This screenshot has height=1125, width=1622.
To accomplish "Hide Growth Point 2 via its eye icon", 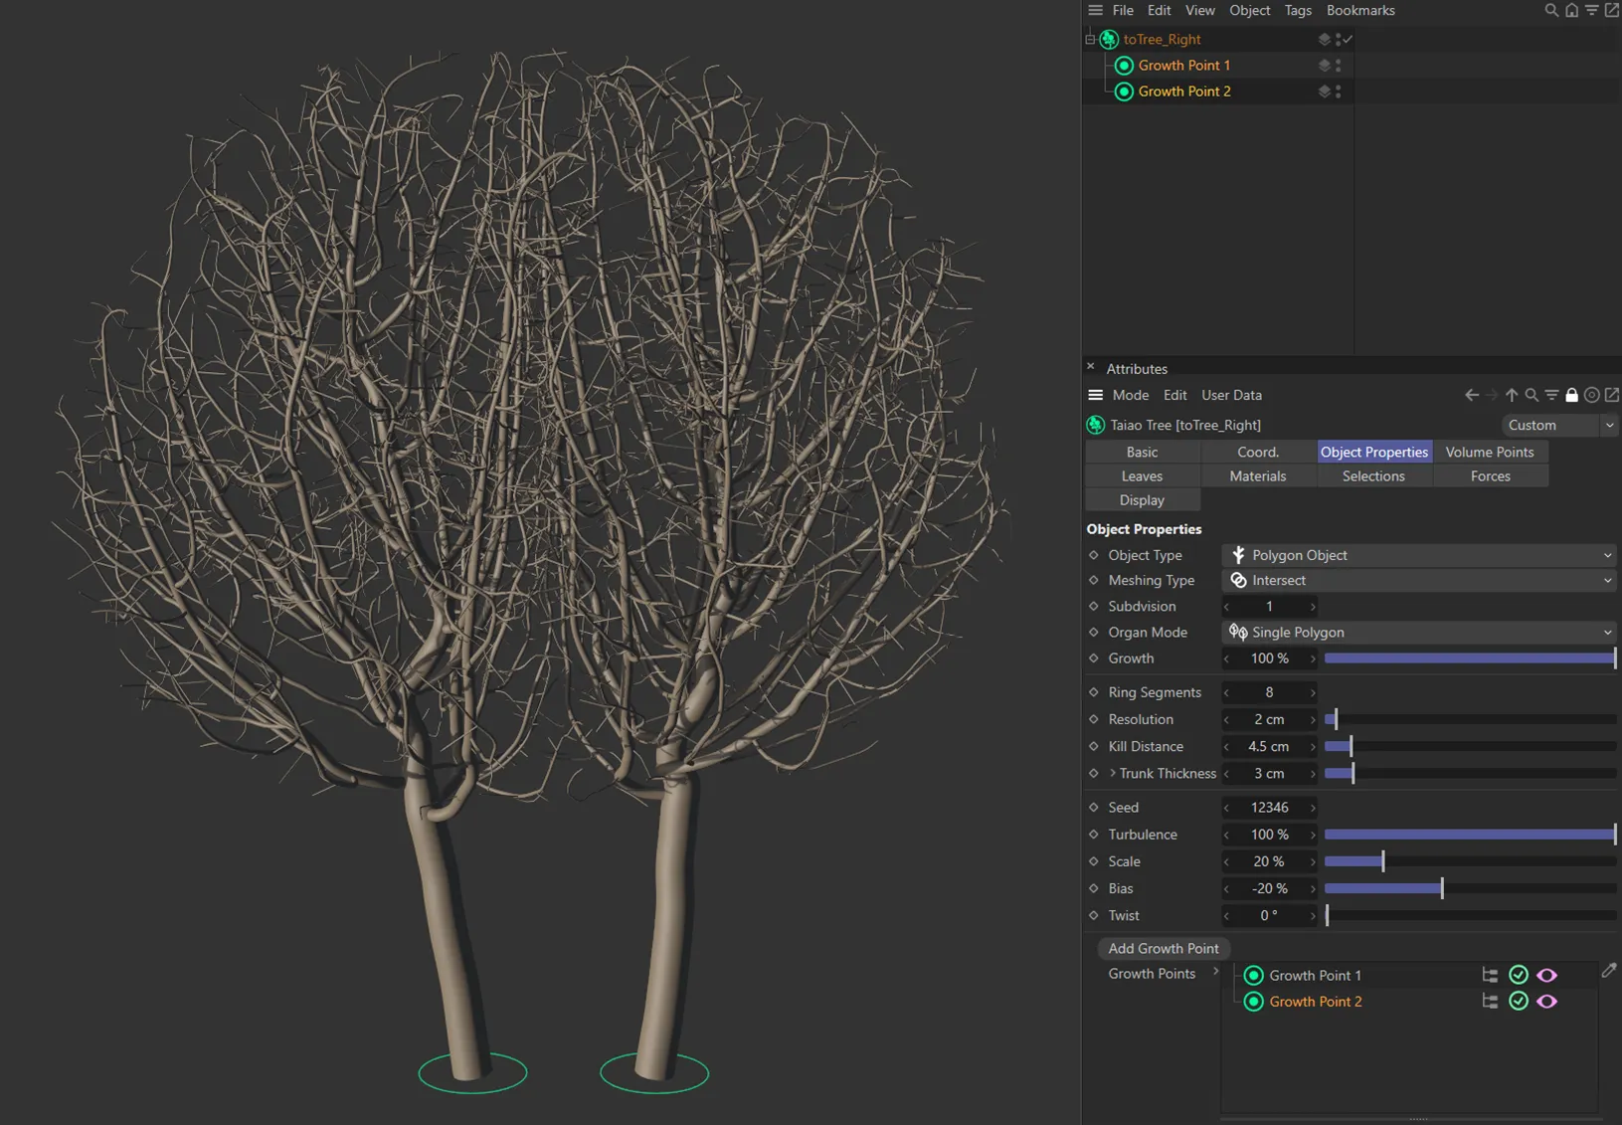I will pyautogui.click(x=1546, y=1002).
